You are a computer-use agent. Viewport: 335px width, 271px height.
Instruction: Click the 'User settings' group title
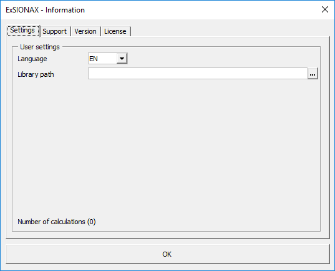point(40,47)
